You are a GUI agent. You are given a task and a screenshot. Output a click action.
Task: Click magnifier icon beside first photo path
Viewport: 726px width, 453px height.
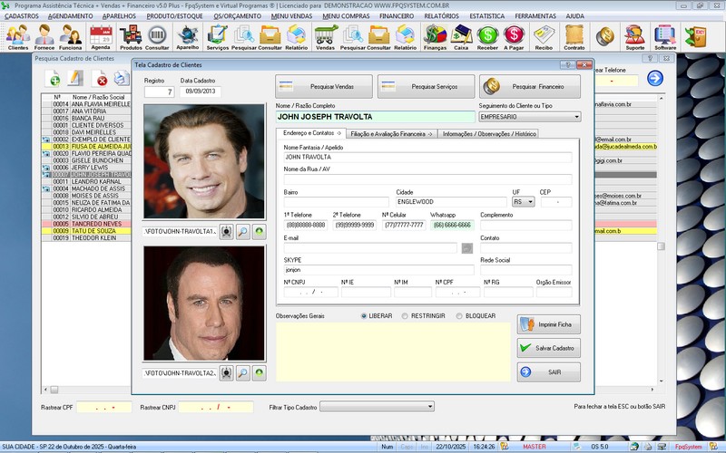click(242, 232)
